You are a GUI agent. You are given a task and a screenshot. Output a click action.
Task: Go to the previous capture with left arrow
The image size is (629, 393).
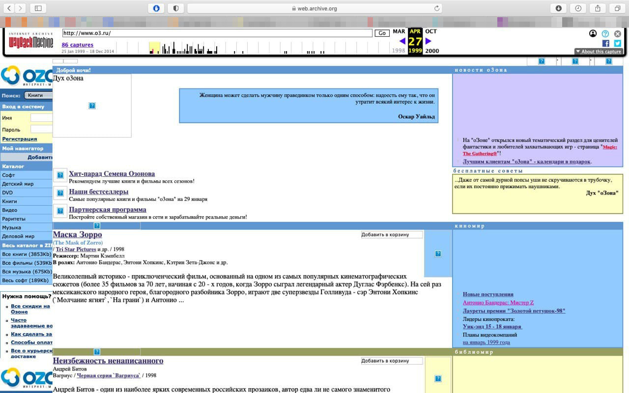[x=402, y=41]
